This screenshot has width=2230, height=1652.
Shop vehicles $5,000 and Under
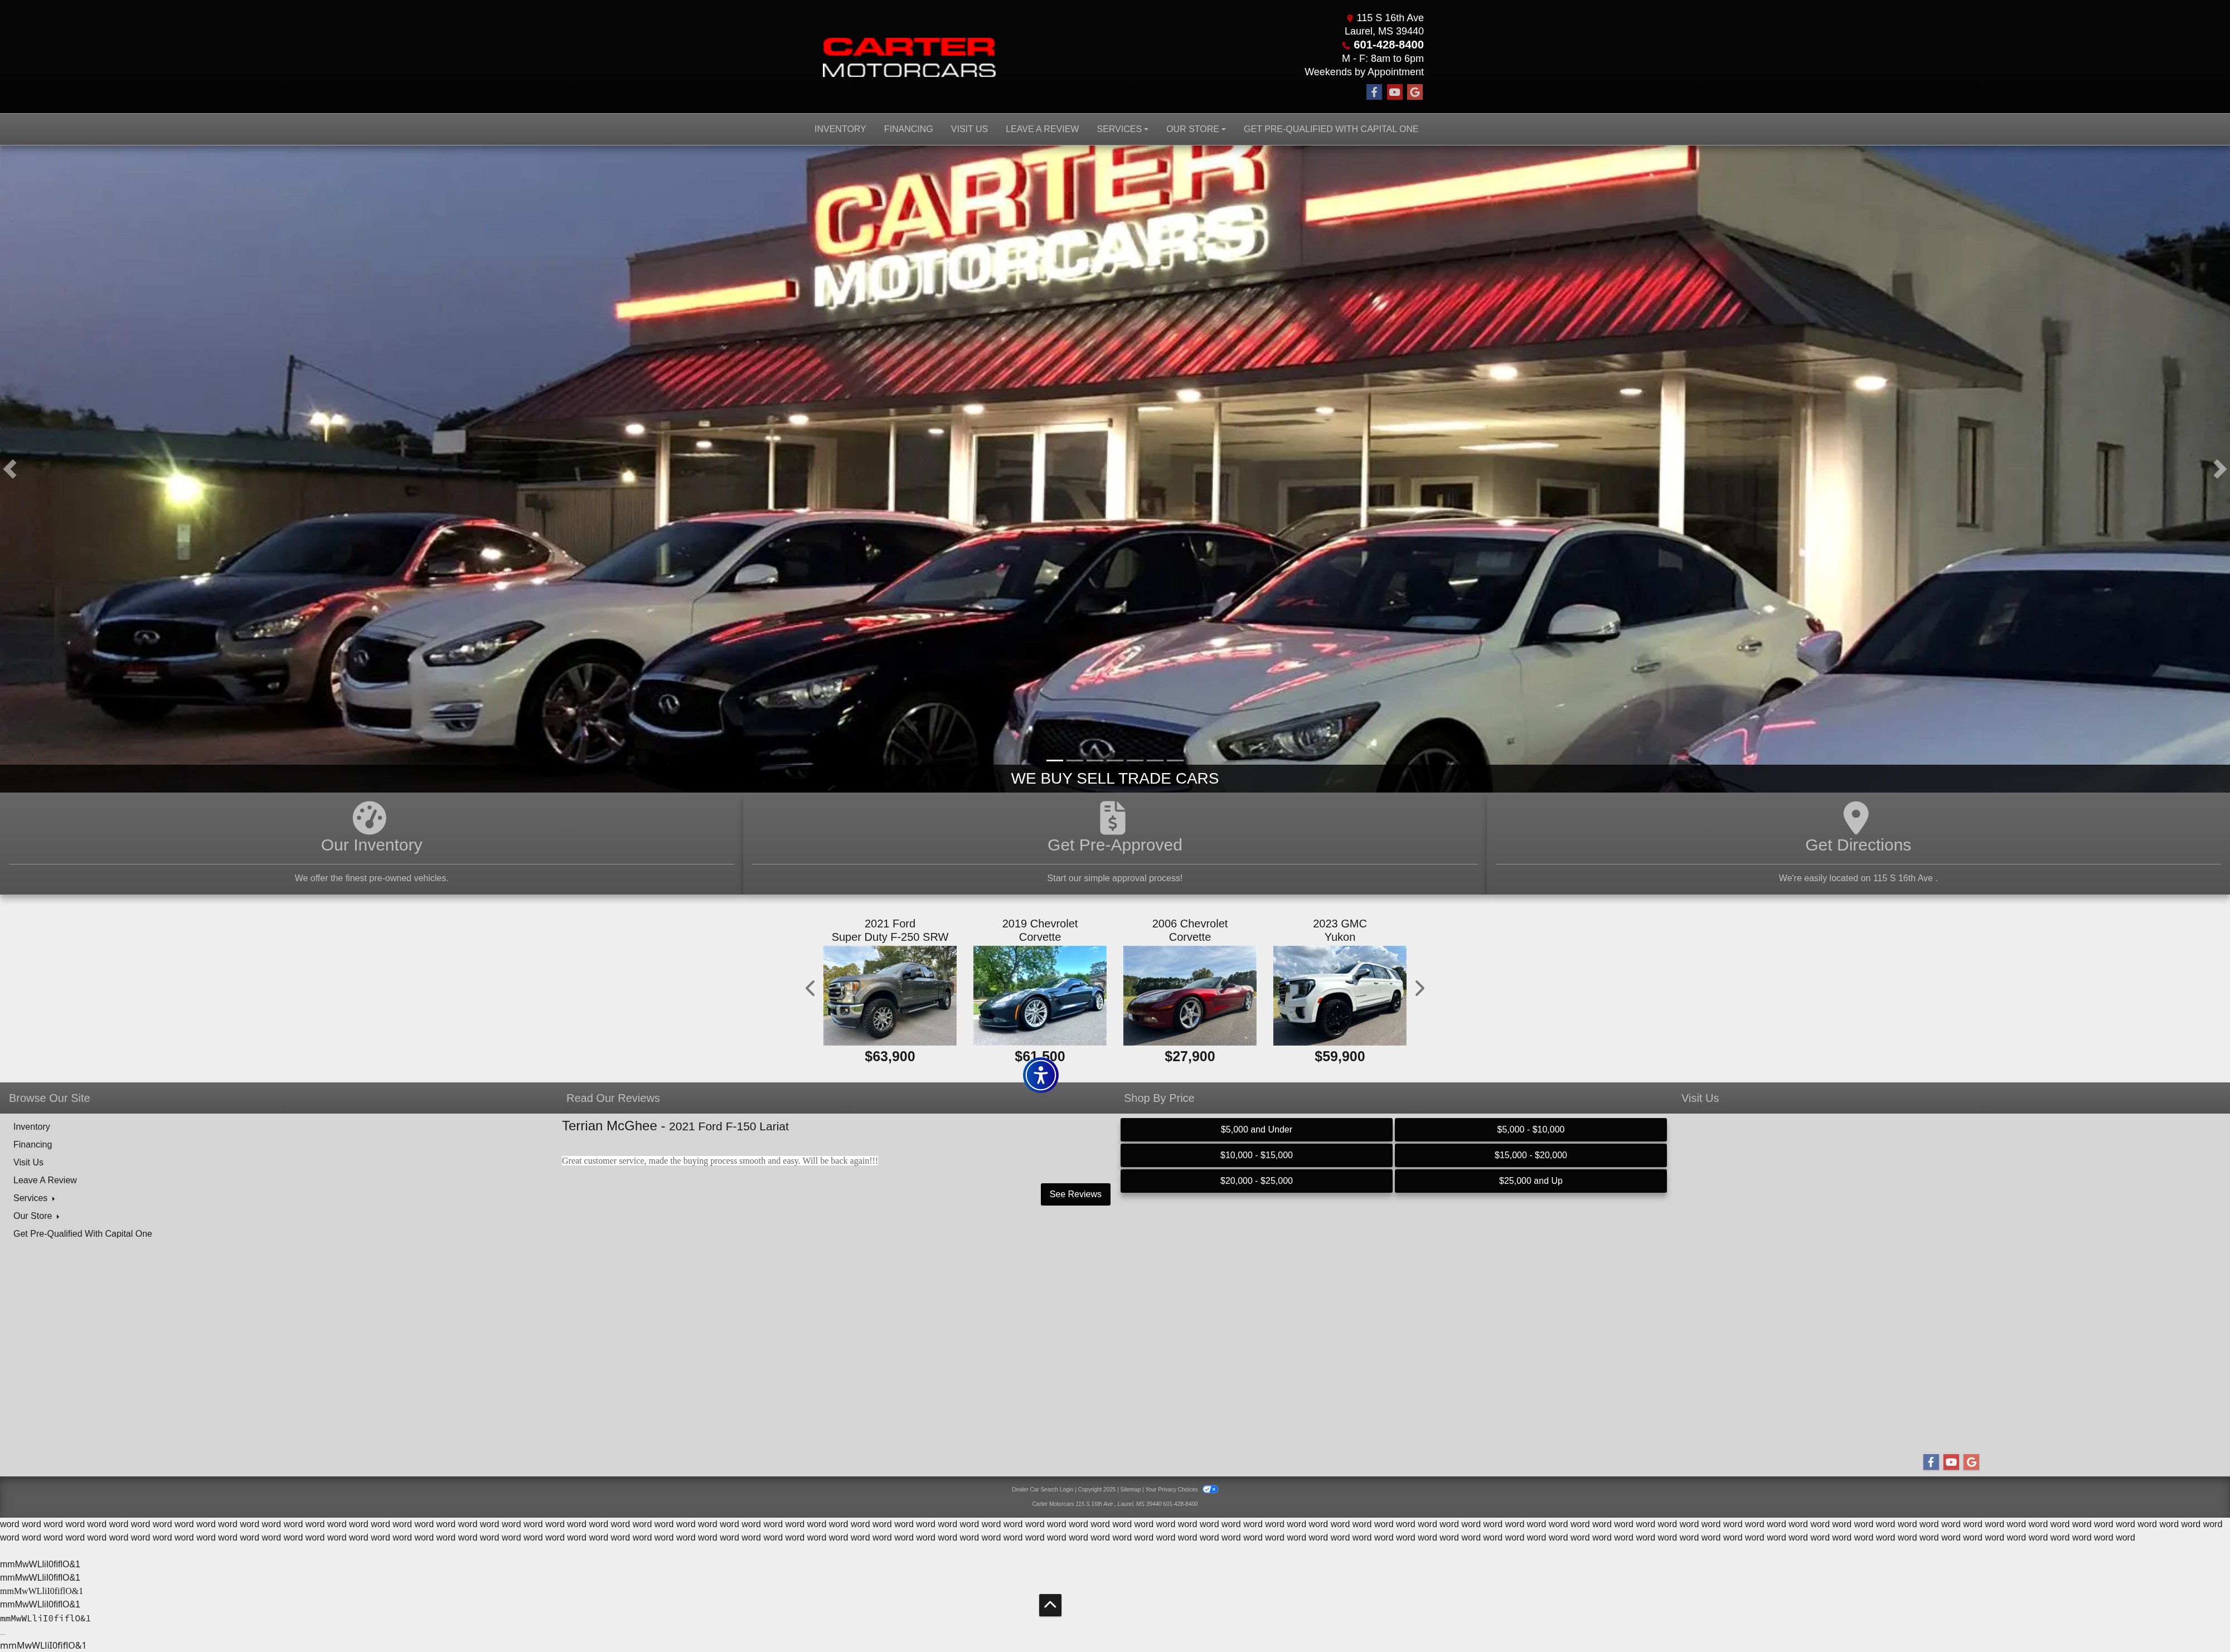pyautogui.click(x=1256, y=1130)
